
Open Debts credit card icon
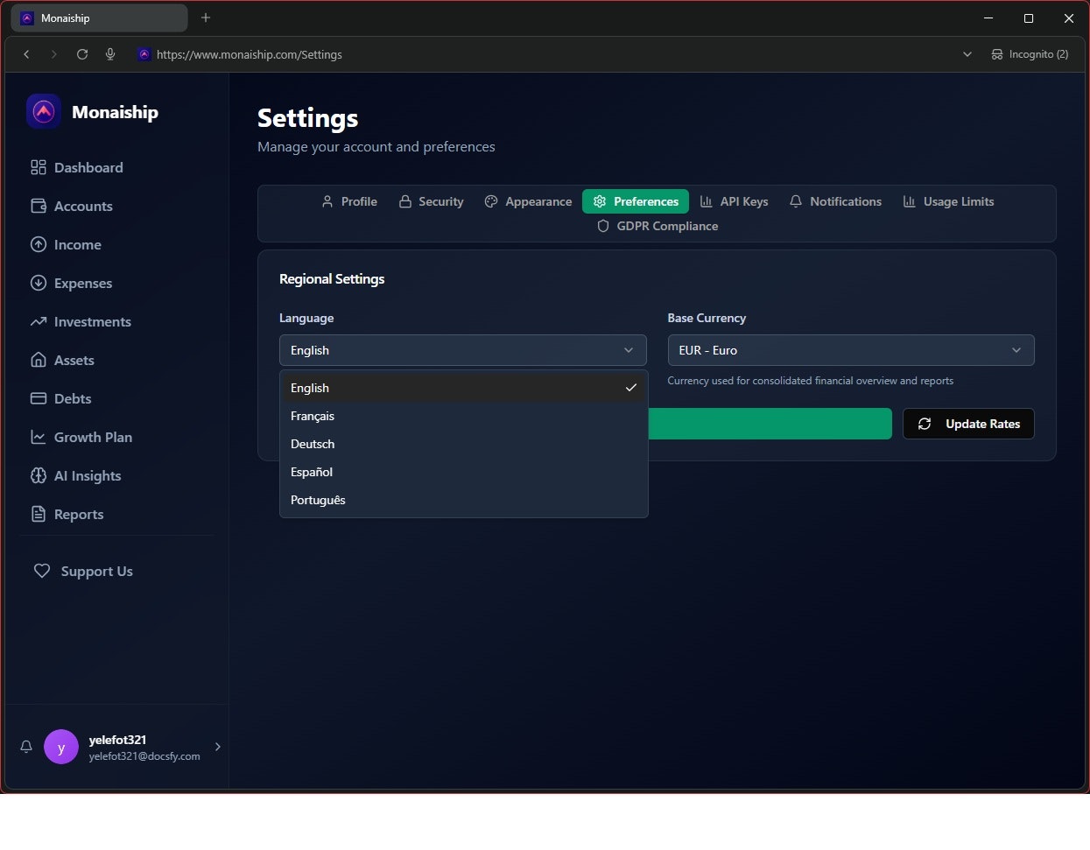coord(39,398)
